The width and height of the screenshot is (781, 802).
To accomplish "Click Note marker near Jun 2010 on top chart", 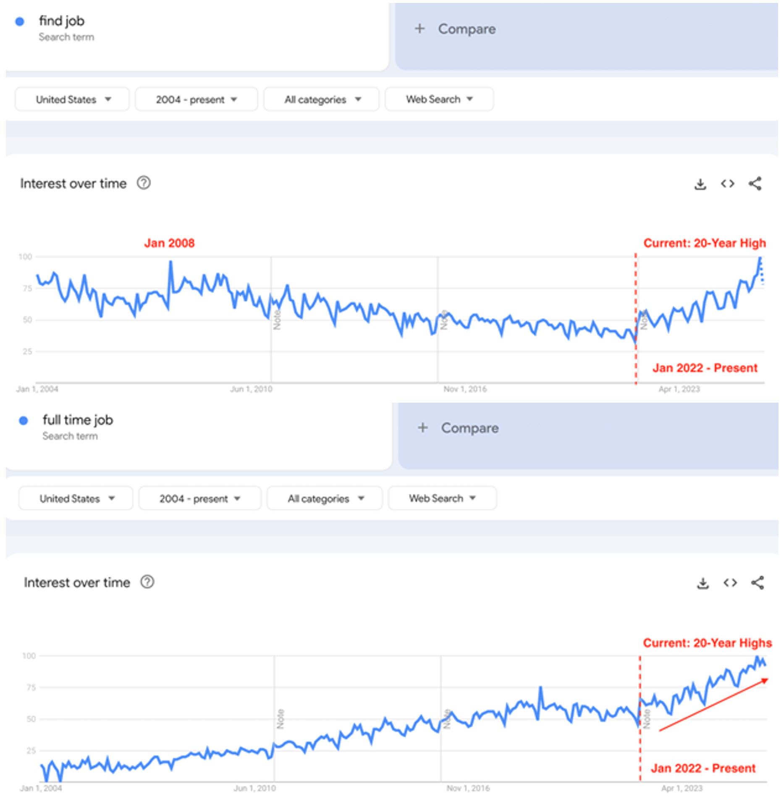I will point(277,320).
